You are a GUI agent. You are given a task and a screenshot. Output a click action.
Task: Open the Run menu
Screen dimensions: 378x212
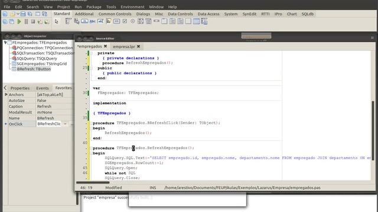pyautogui.click(x=78, y=6)
